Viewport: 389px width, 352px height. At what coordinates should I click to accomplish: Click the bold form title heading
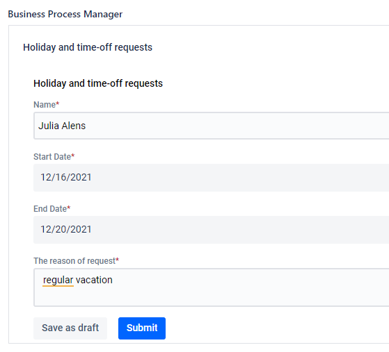click(x=98, y=83)
